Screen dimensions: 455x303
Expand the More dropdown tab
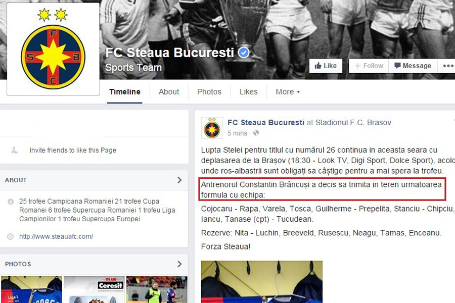(x=288, y=92)
